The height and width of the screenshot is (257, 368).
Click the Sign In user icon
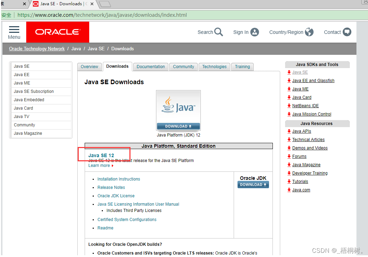click(x=254, y=32)
